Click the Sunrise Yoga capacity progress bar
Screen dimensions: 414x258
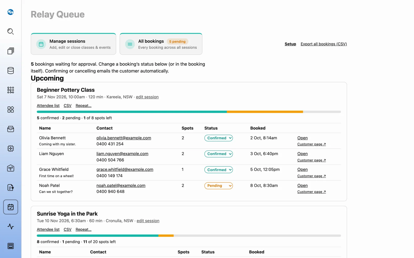point(189,236)
